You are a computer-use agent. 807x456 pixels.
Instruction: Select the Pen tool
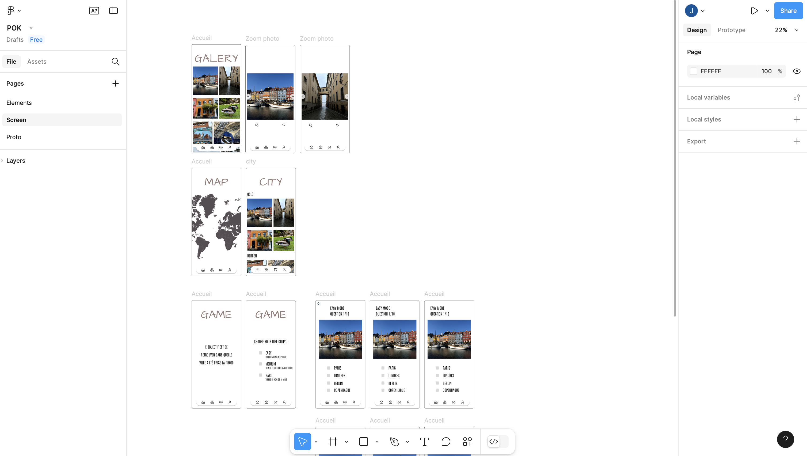tap(394, 442)
